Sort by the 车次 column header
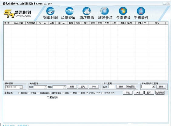The width and height of the screenshot is (171, 126). click(x=7, y=23)
